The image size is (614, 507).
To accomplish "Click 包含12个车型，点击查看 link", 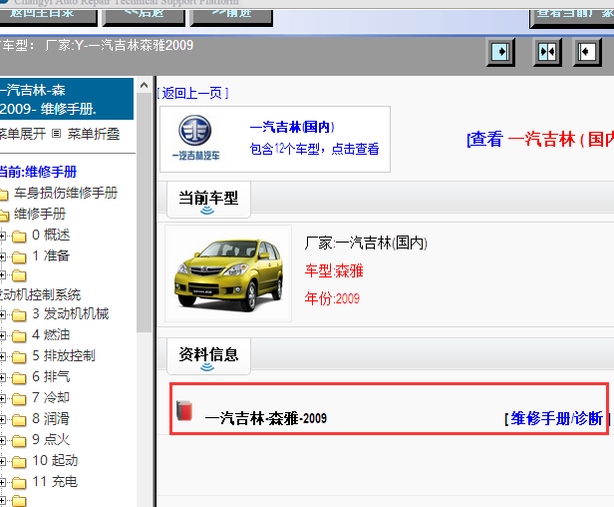I will 314,149.
